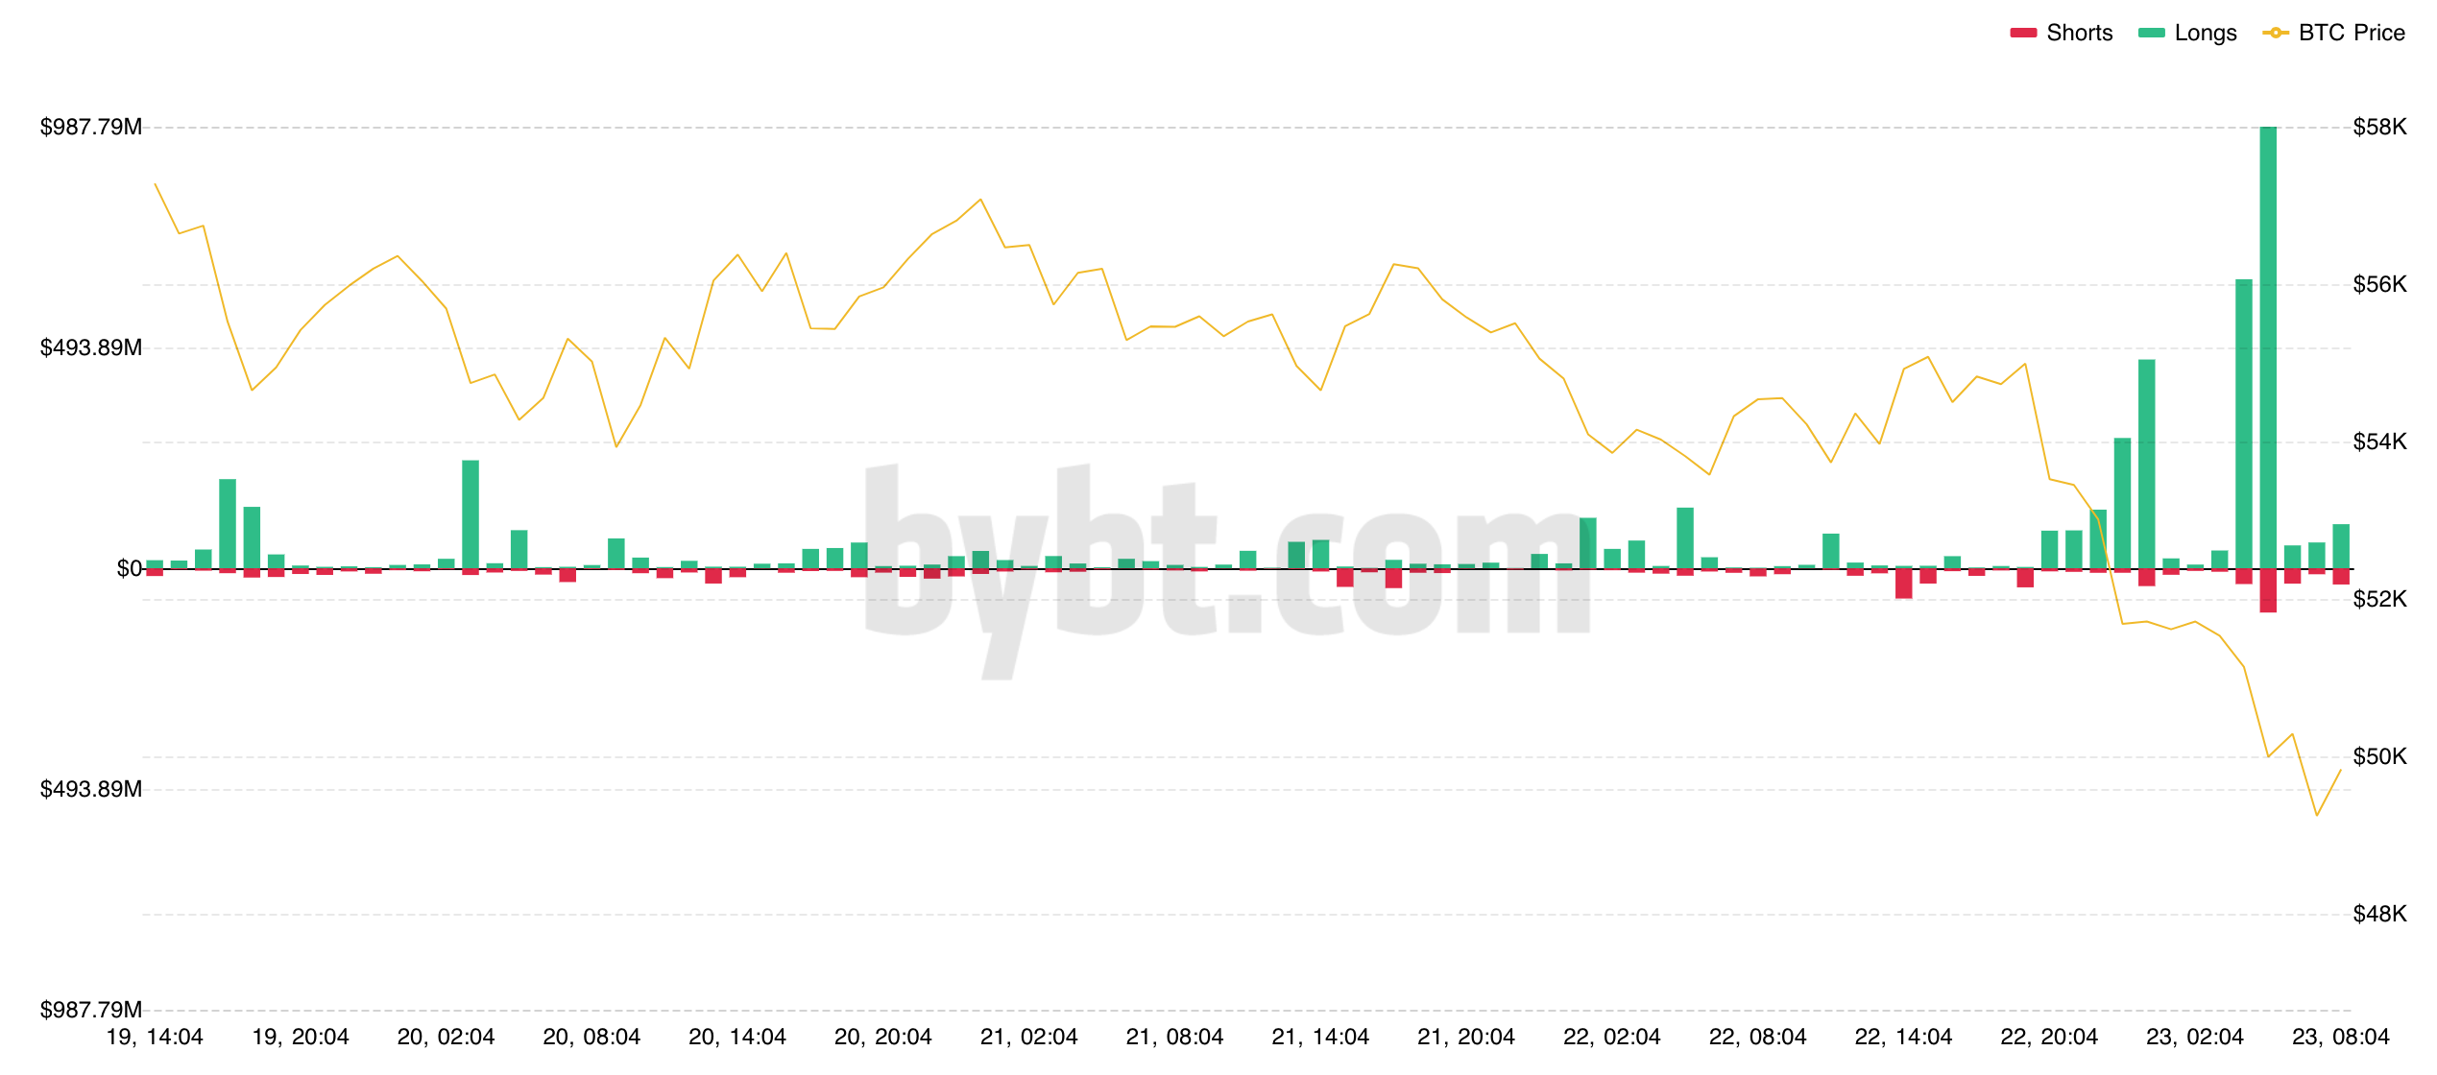Click the 21, 20:04 time label
Image resolution: width=2437 pixels, height=1075 pixels.
[1466, 1038]
